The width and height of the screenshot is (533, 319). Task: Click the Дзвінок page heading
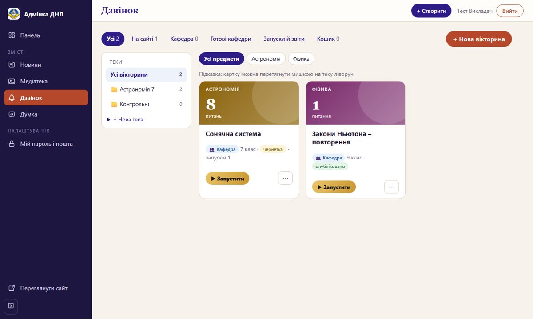120,10
